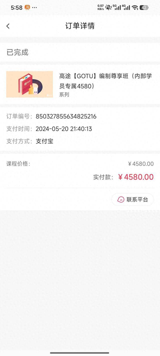Tap the 联系平台 button
Image resolution: width=160 pixels, height=356 pixels.
coord(132,199)
